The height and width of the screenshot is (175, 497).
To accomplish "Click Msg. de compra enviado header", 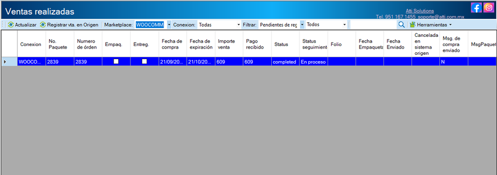I will click(454, 44).
